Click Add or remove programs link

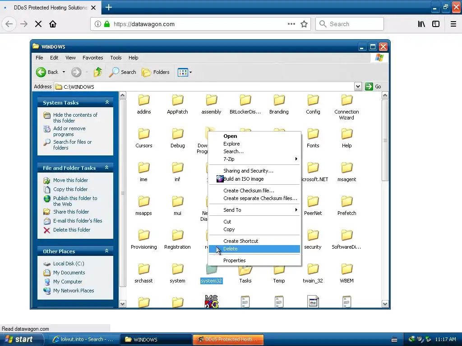tap(69, 131)
